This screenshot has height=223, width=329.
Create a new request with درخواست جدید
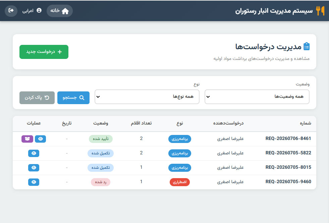44,52
